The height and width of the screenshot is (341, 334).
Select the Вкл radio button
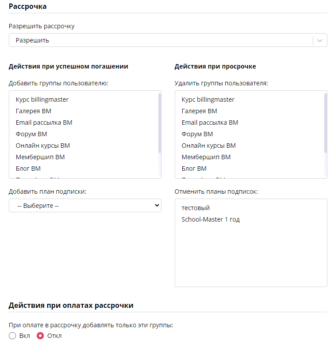point(12,336)
